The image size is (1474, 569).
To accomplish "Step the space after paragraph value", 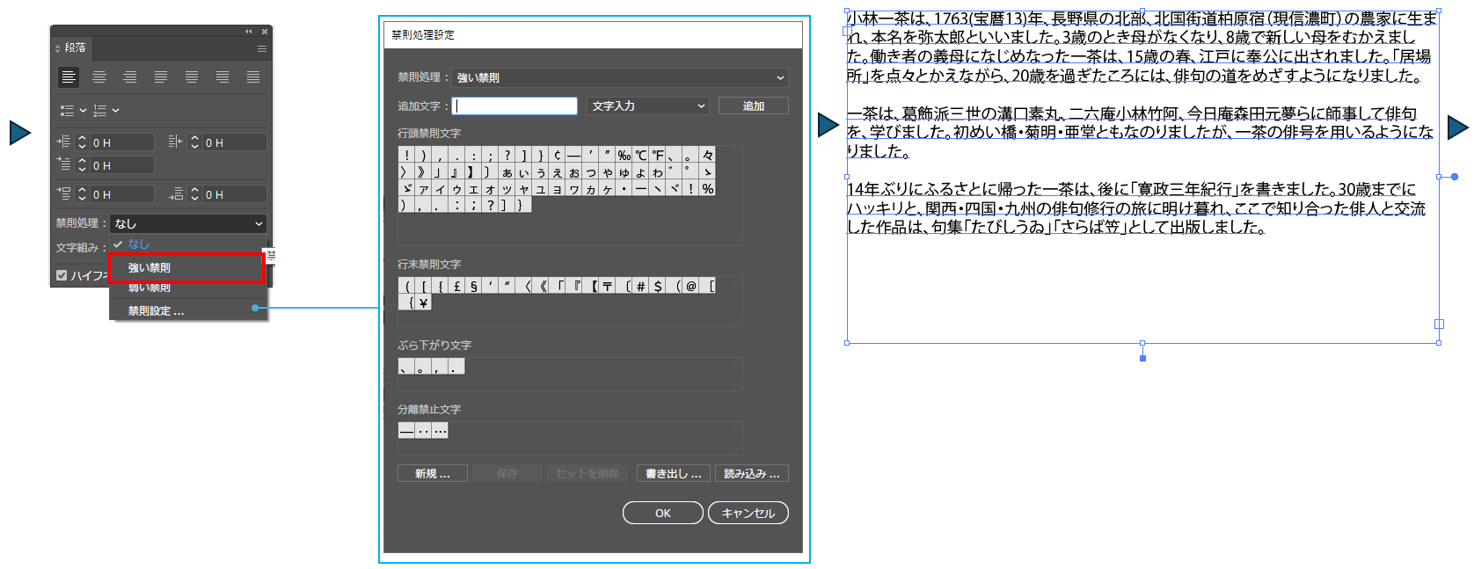I will pos(194,193).
